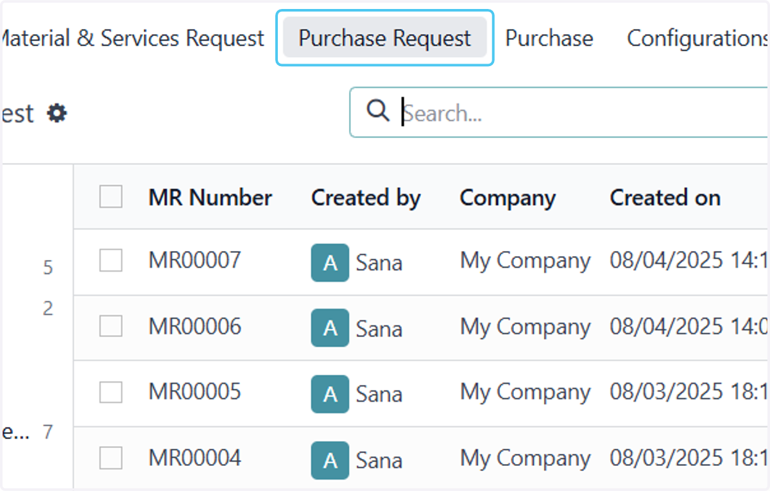Click Sana's avatar in MR00005 row
The image size is (770, 491).
330,394
